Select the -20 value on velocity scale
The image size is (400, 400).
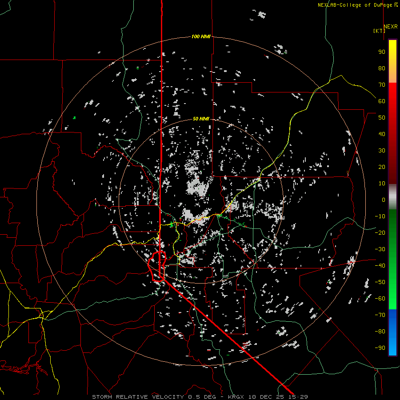pyautogui.click(x=380, y=232)
